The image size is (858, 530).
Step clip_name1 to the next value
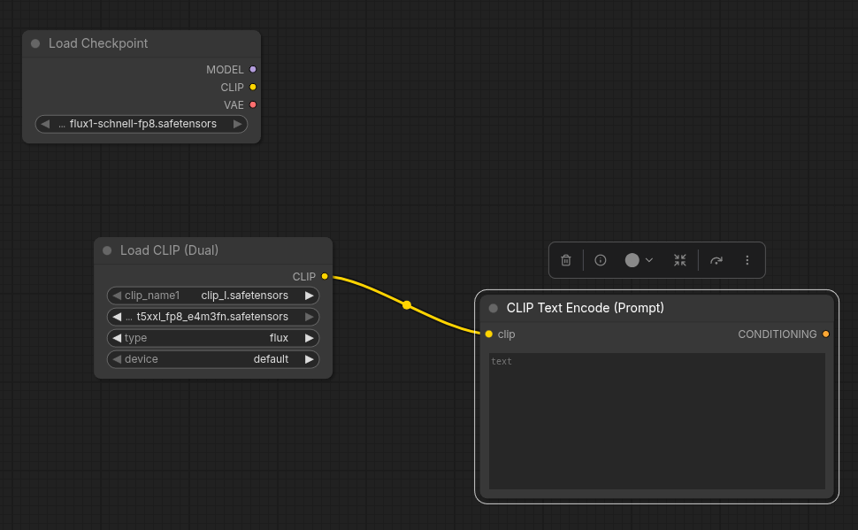[x=310, y=296]
